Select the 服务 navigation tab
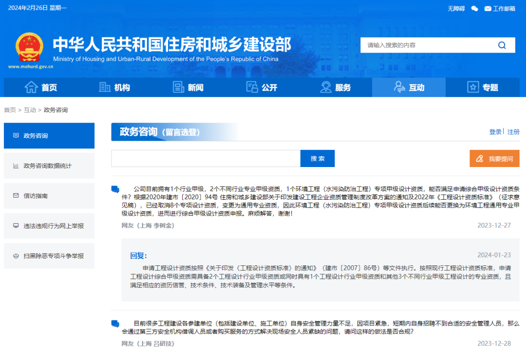 pyautogui.click(x=335, y=87)
